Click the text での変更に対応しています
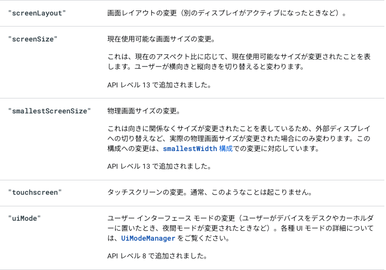 coord(276,149)
